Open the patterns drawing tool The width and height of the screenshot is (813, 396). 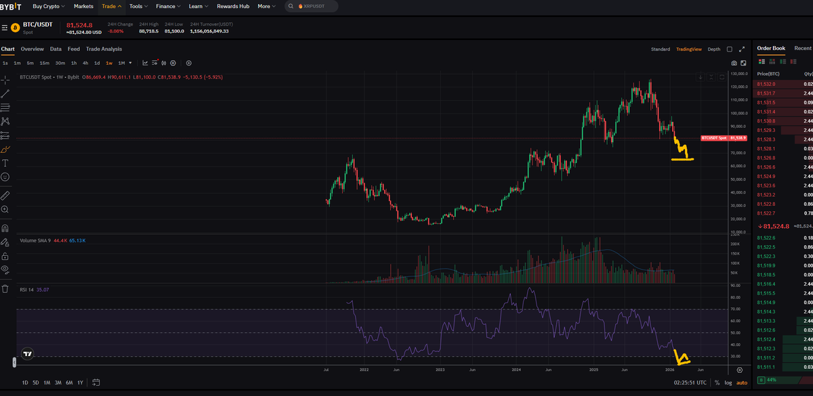point(5,121)
